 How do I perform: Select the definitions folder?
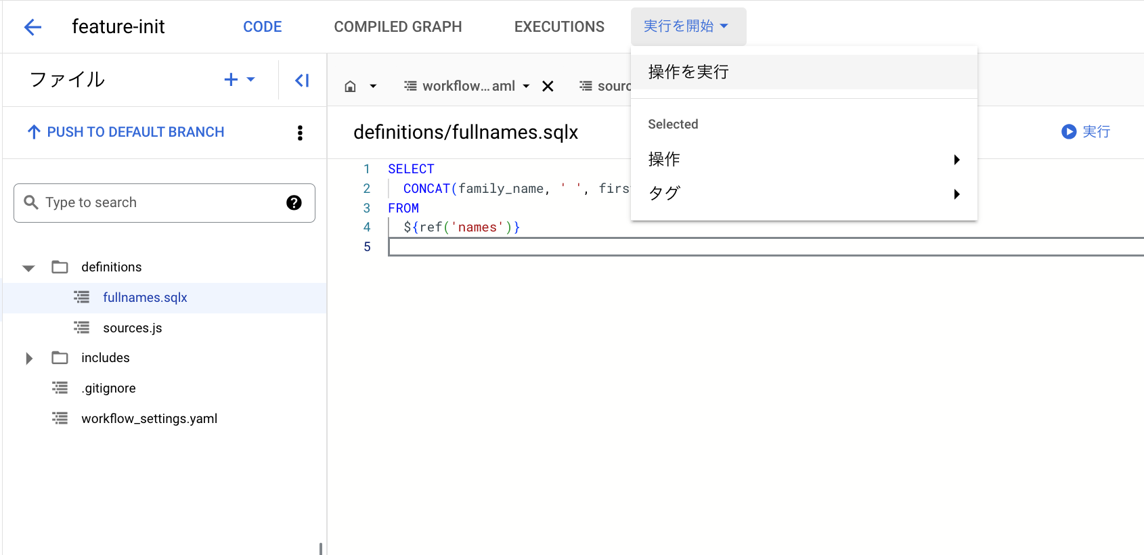[112, 267]
